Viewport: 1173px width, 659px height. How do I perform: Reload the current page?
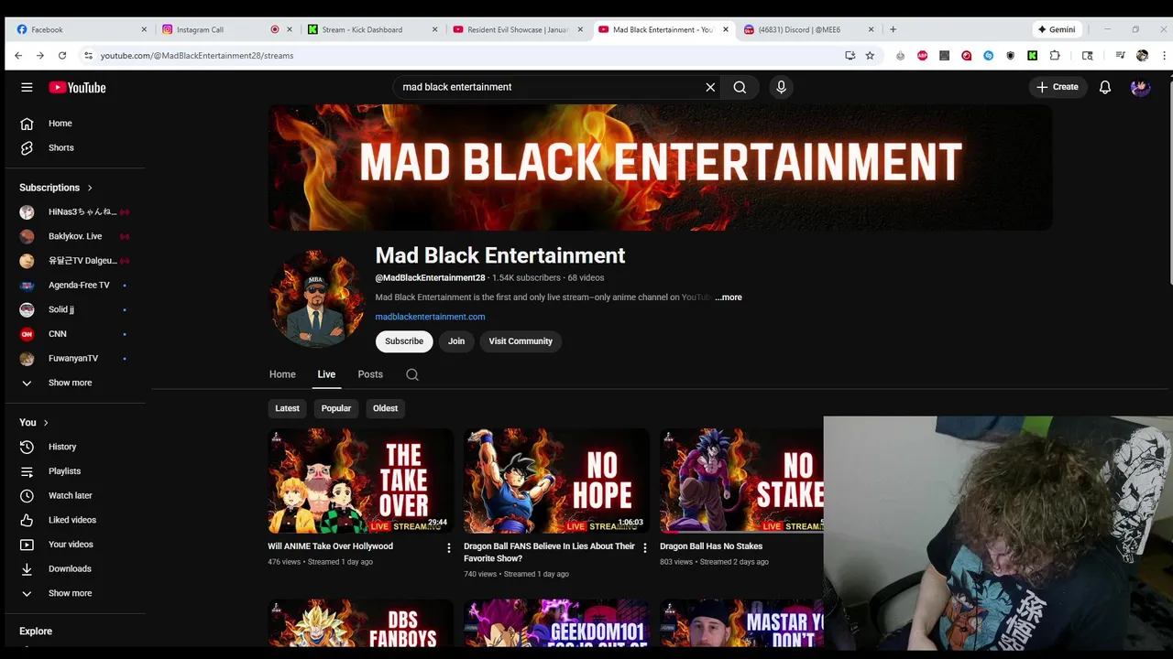coord(62,56)
